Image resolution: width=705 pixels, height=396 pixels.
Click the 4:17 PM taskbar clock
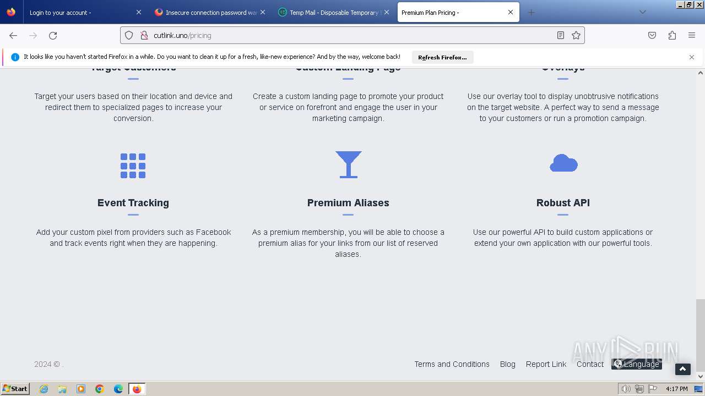[677, 389]
